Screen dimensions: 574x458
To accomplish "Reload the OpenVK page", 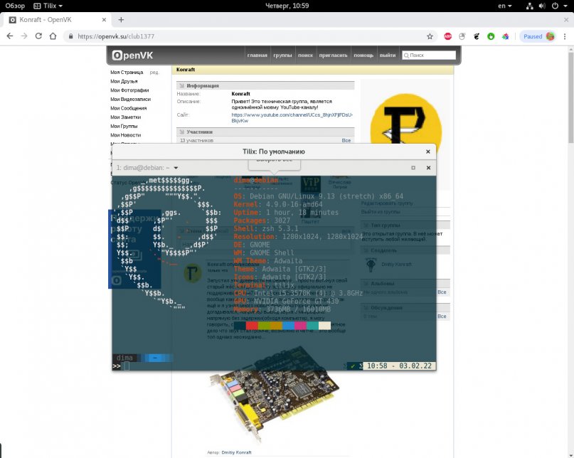I will 38,36.
